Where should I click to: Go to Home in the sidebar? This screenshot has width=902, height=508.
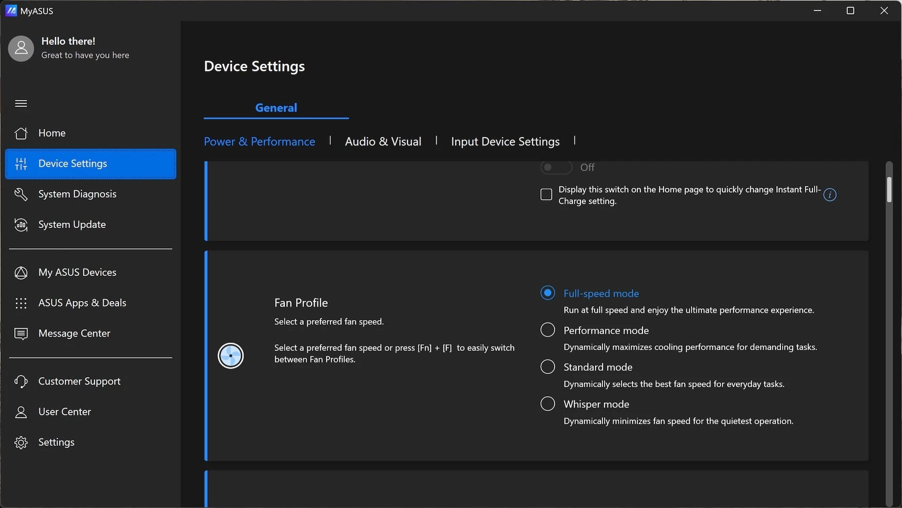91,133
